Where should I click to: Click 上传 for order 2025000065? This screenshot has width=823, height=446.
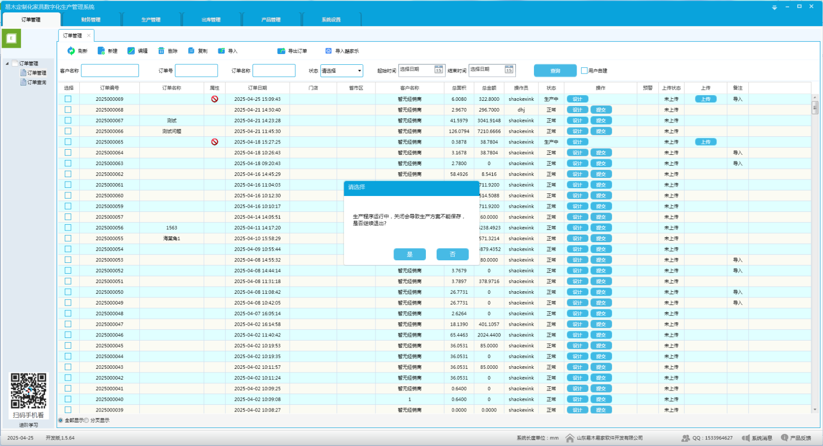[706, 142]
